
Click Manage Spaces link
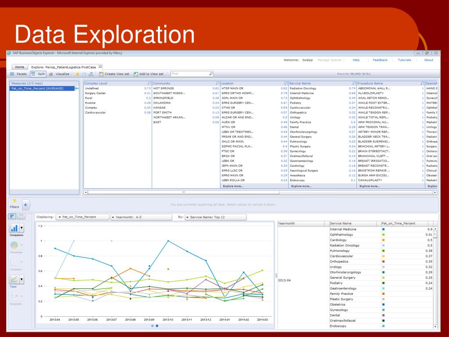pyautogui.click(x=329, y=60)
